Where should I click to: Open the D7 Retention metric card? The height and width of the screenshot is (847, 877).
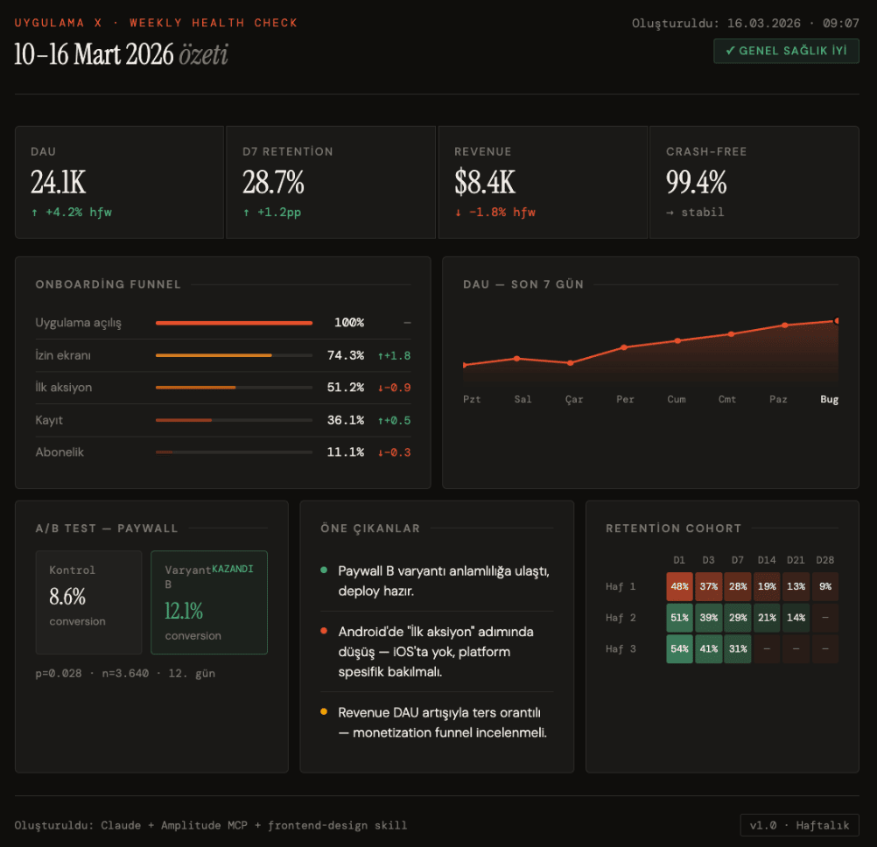pyautogui.click(x=331, y=182)
